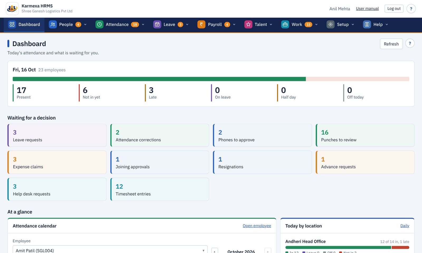The image size is (422, 253).
Task: Expand the People menu chevron
Action: point(85,25)
